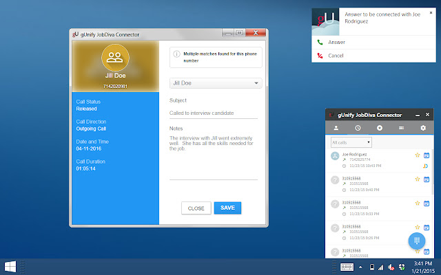
Task: Show hidden system tray icons arrow
Action: click(360, 267)
